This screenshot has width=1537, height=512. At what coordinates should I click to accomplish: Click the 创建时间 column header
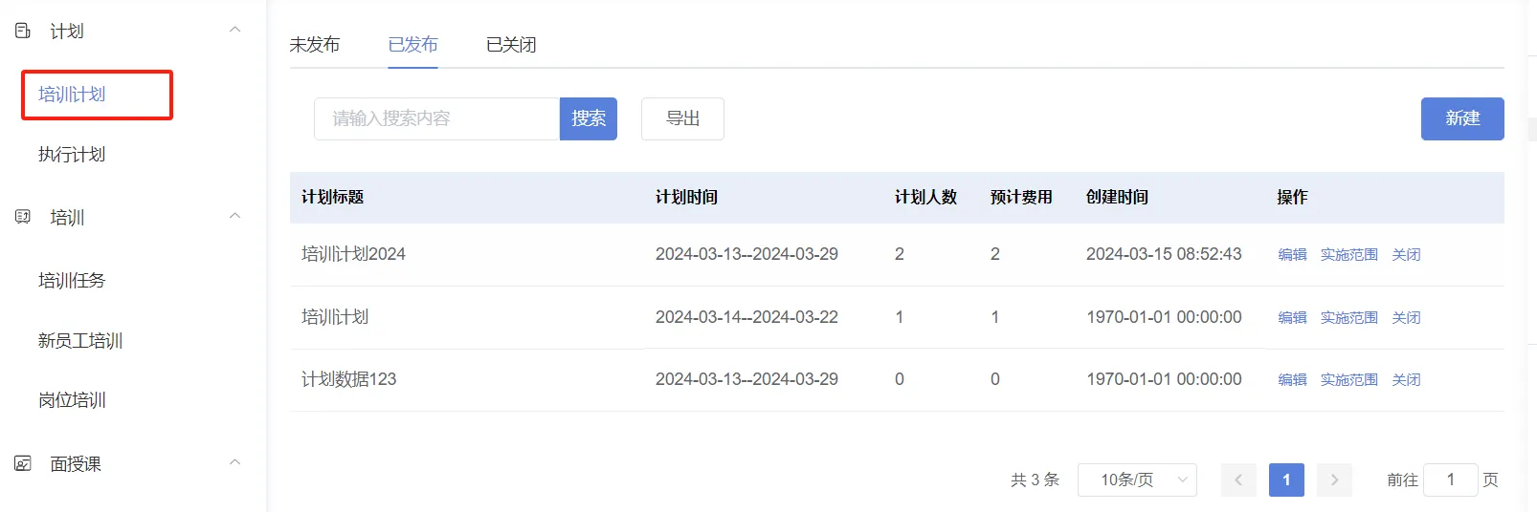coord(1117,197)
